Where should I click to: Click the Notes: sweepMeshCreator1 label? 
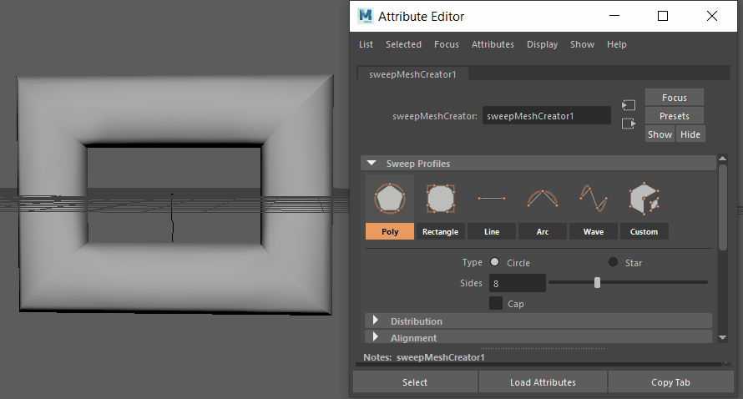click(424, 357)
